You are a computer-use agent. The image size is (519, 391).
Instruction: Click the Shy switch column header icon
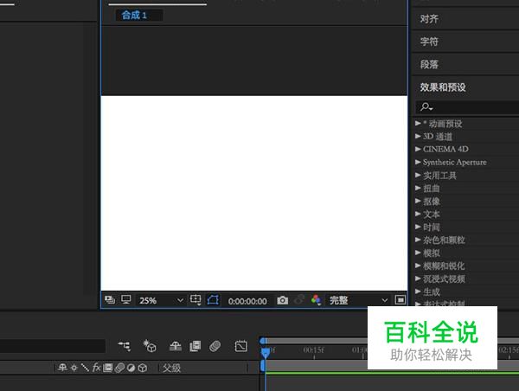tap(62, 368)
